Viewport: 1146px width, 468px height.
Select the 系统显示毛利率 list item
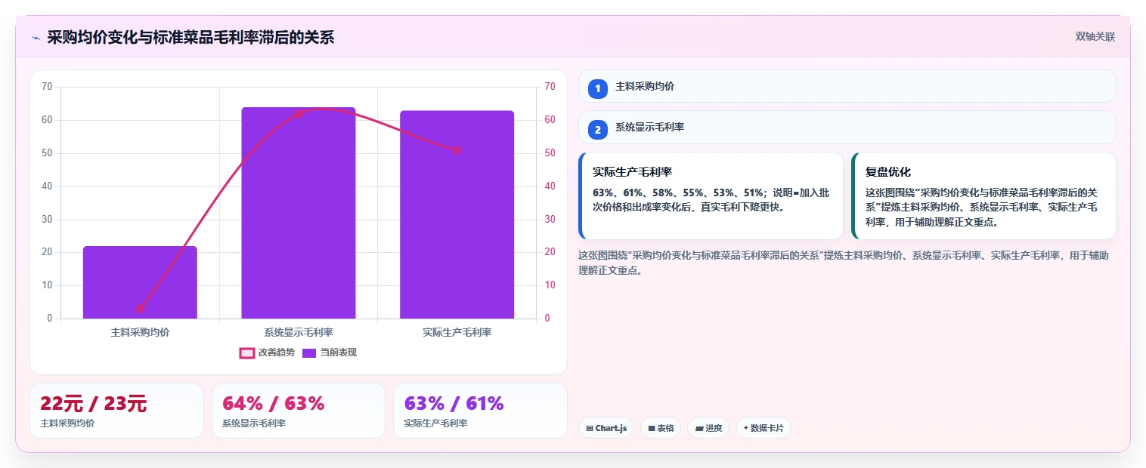pyautogui.click(x=847, y=128)
